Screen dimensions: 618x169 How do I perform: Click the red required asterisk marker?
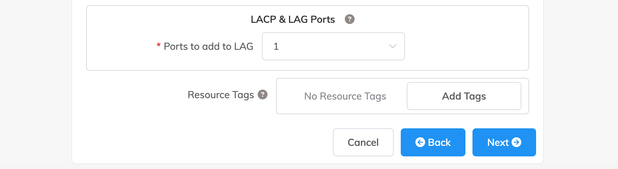click(159, 46)
